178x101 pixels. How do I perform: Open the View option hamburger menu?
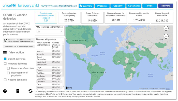point(5,53)
